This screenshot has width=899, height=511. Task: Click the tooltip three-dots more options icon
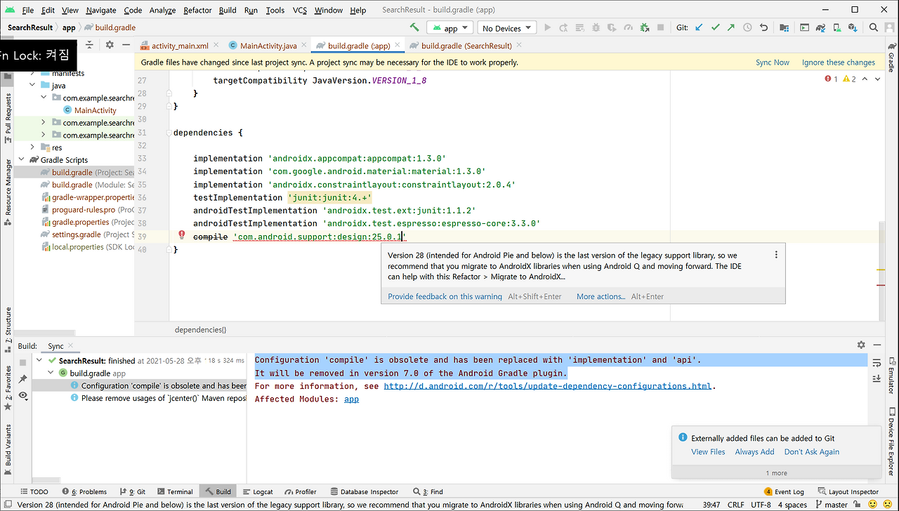pyautogui.click(x=776, y=255)
